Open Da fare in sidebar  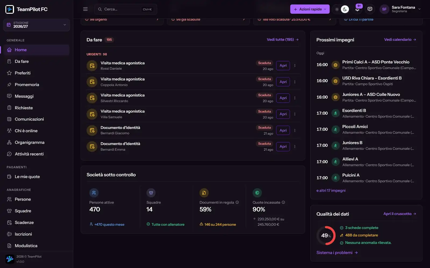point(37,61)
